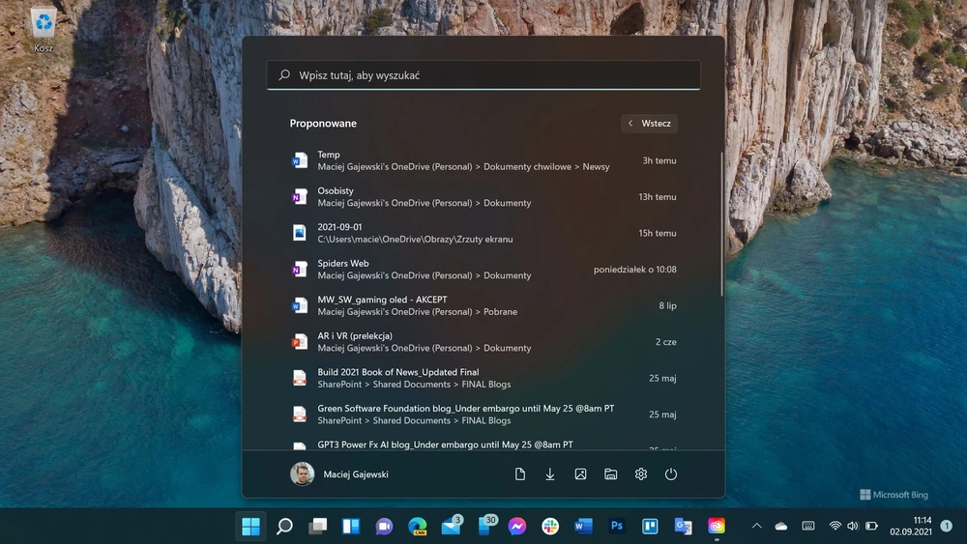Click the Word icon of Temp entry
Viewport: 967px width, 544px height.
click(299, 160)
